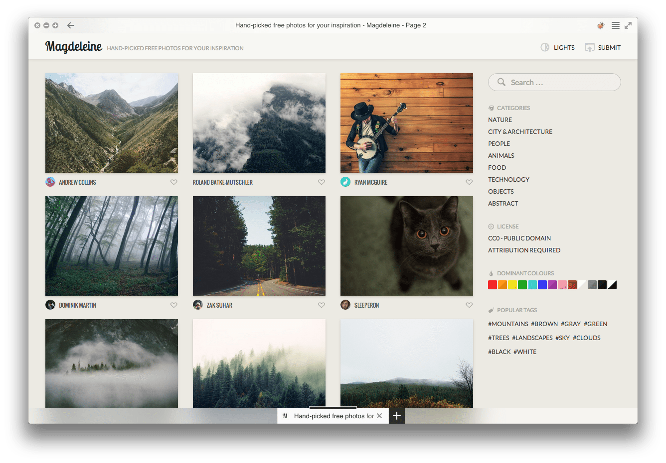Pick the purple dominant colour swatch

coord(552,285)
